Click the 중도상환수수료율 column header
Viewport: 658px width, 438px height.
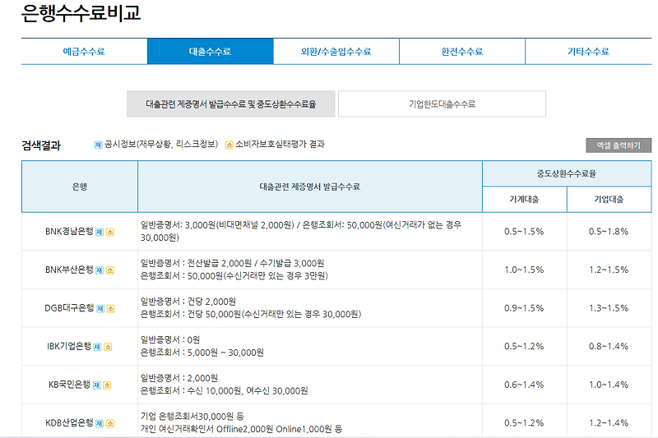(x=567, y=173)
